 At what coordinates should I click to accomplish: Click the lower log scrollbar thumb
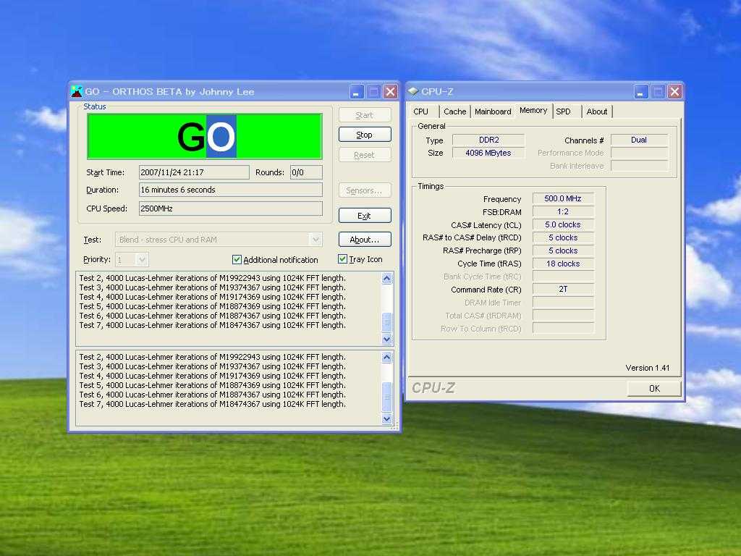tap(387, 397)
